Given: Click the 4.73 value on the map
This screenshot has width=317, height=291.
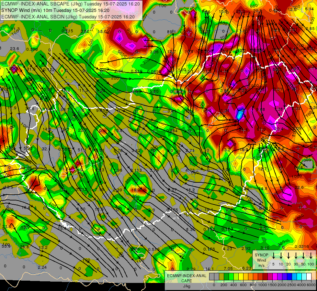Looking at the screenshot, I should pos(190,170).
